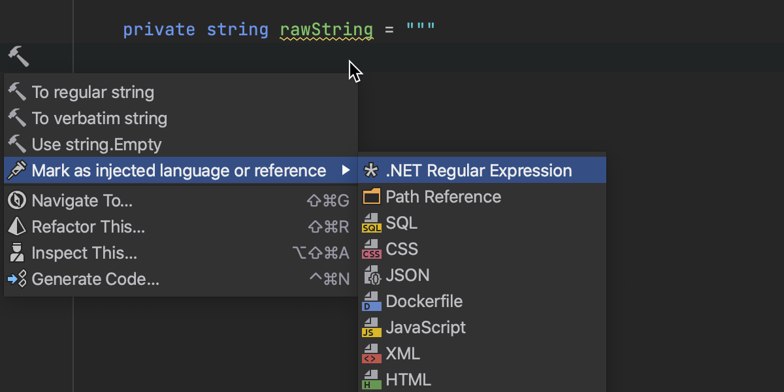Select HTML injected language option
Viewport: 784px width, 392px height.
click(408, 379)
